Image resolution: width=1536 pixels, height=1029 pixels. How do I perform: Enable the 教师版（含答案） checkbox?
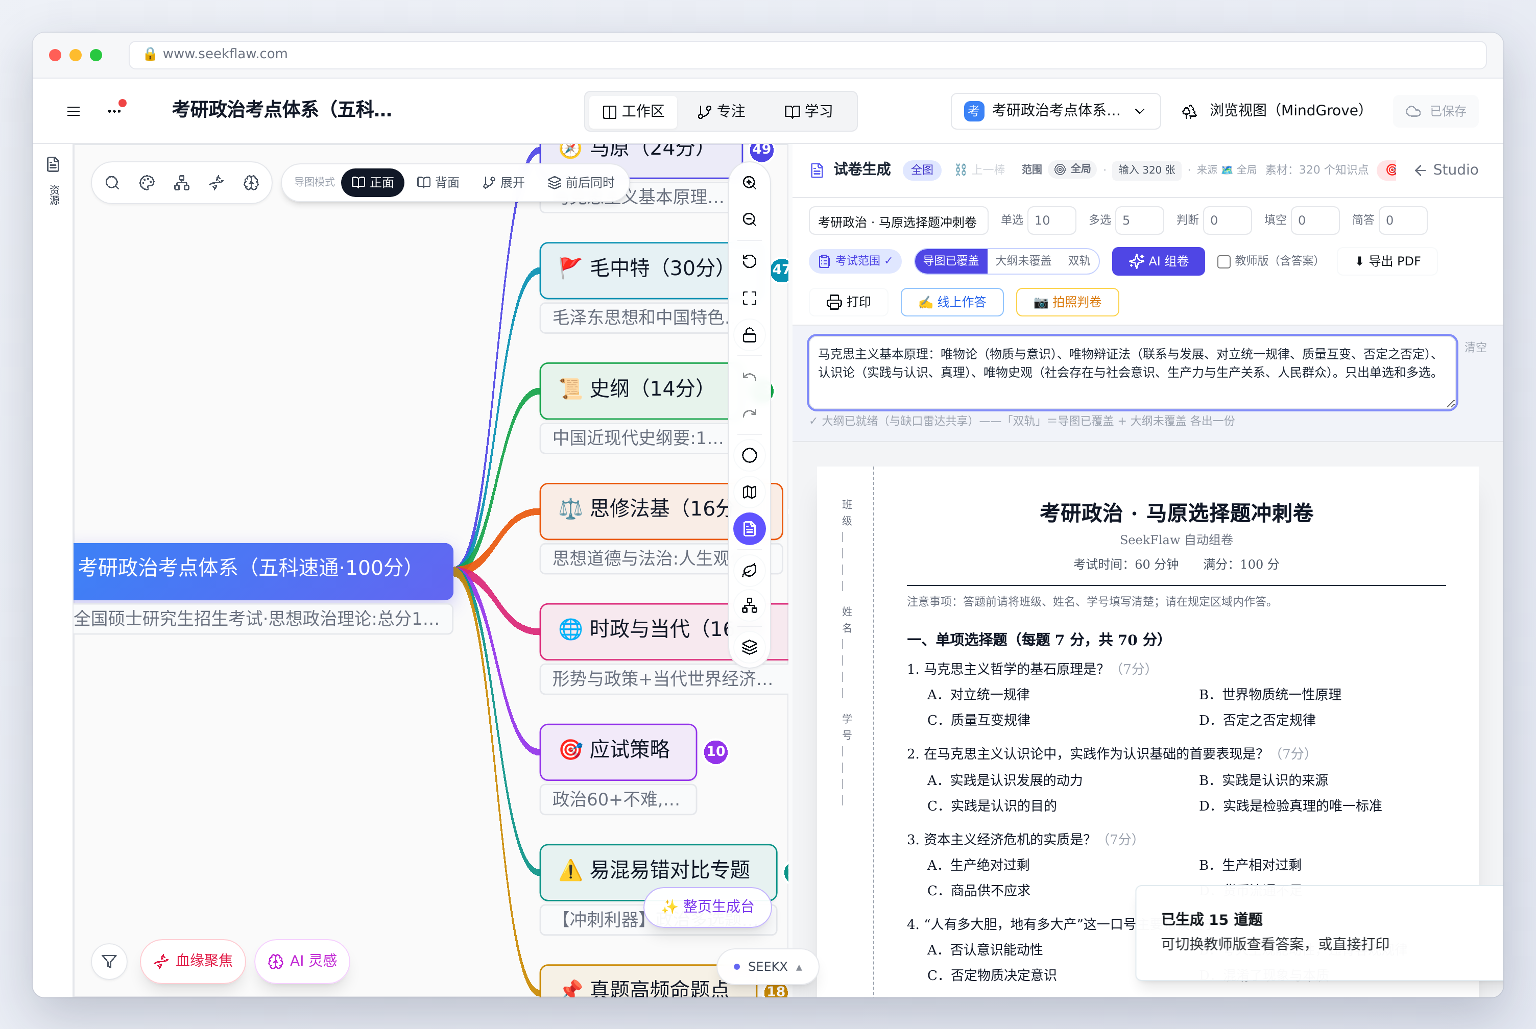pos(1223,261)
